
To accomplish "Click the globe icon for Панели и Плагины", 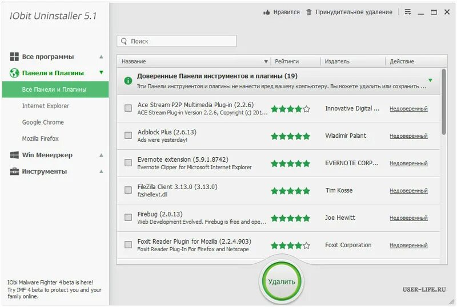I will pos(14,73).
